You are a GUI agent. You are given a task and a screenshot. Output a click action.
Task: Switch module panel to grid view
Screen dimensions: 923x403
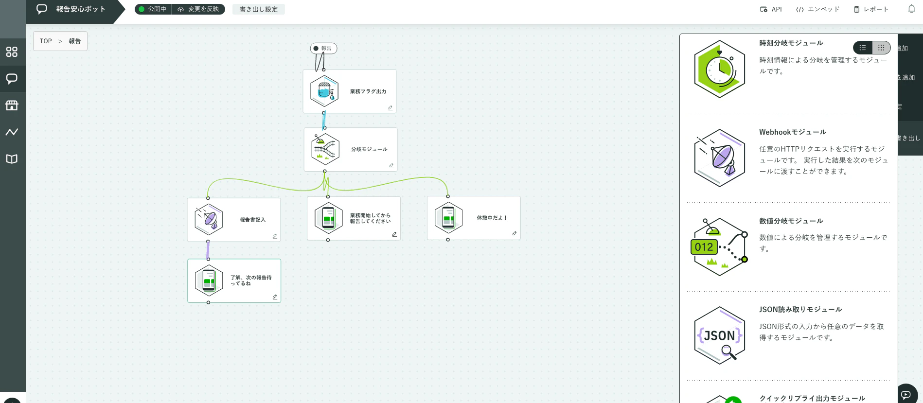point(881,48)
